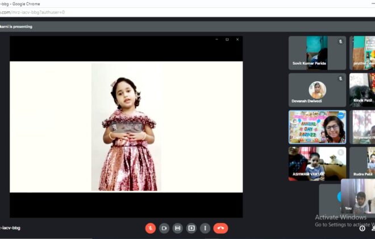Click Ritvik Patil's video tile
Image resolution: width=375 pixels, height=239 pixels.
[362, 90]
